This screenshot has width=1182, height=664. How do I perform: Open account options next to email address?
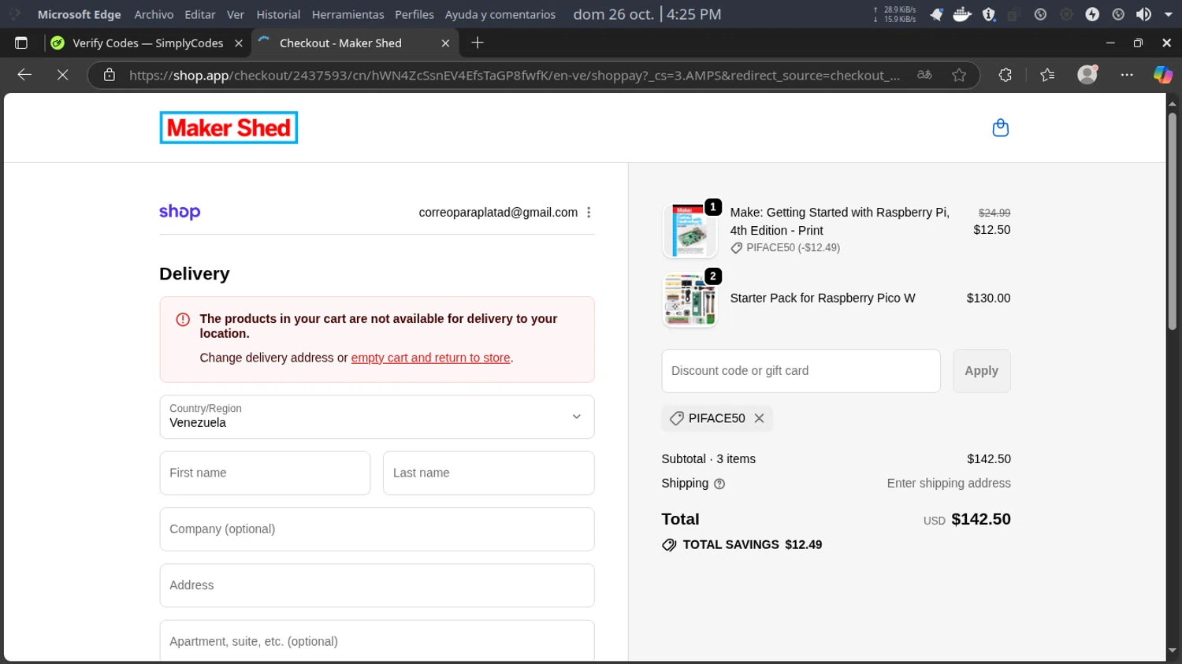click(x=589, y=213)
